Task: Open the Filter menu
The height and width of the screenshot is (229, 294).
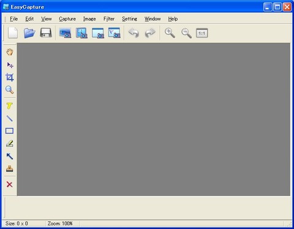Action: click(109, 19)
